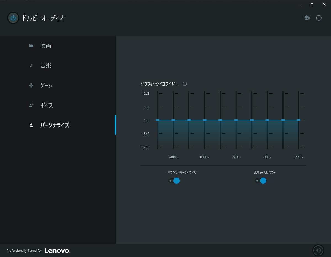This screenshot has width=331, height=257.
Task: Minimize the Dolby Audio window
Action: tap(299, 4)
